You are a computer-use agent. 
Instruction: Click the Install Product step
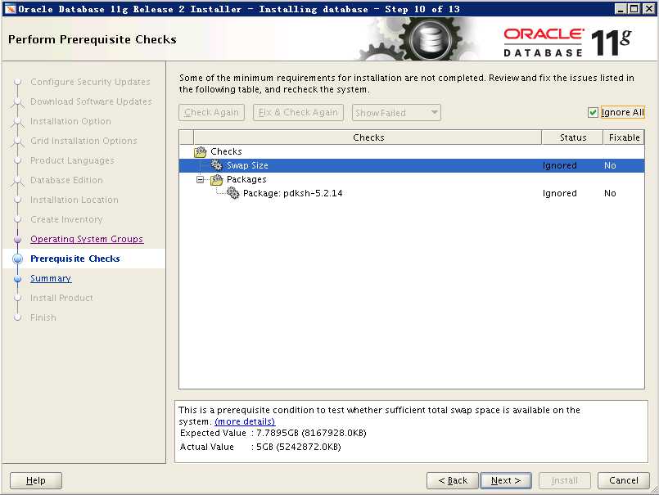[61, 298]
